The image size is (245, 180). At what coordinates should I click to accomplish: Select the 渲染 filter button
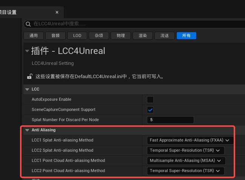[143, 35]
